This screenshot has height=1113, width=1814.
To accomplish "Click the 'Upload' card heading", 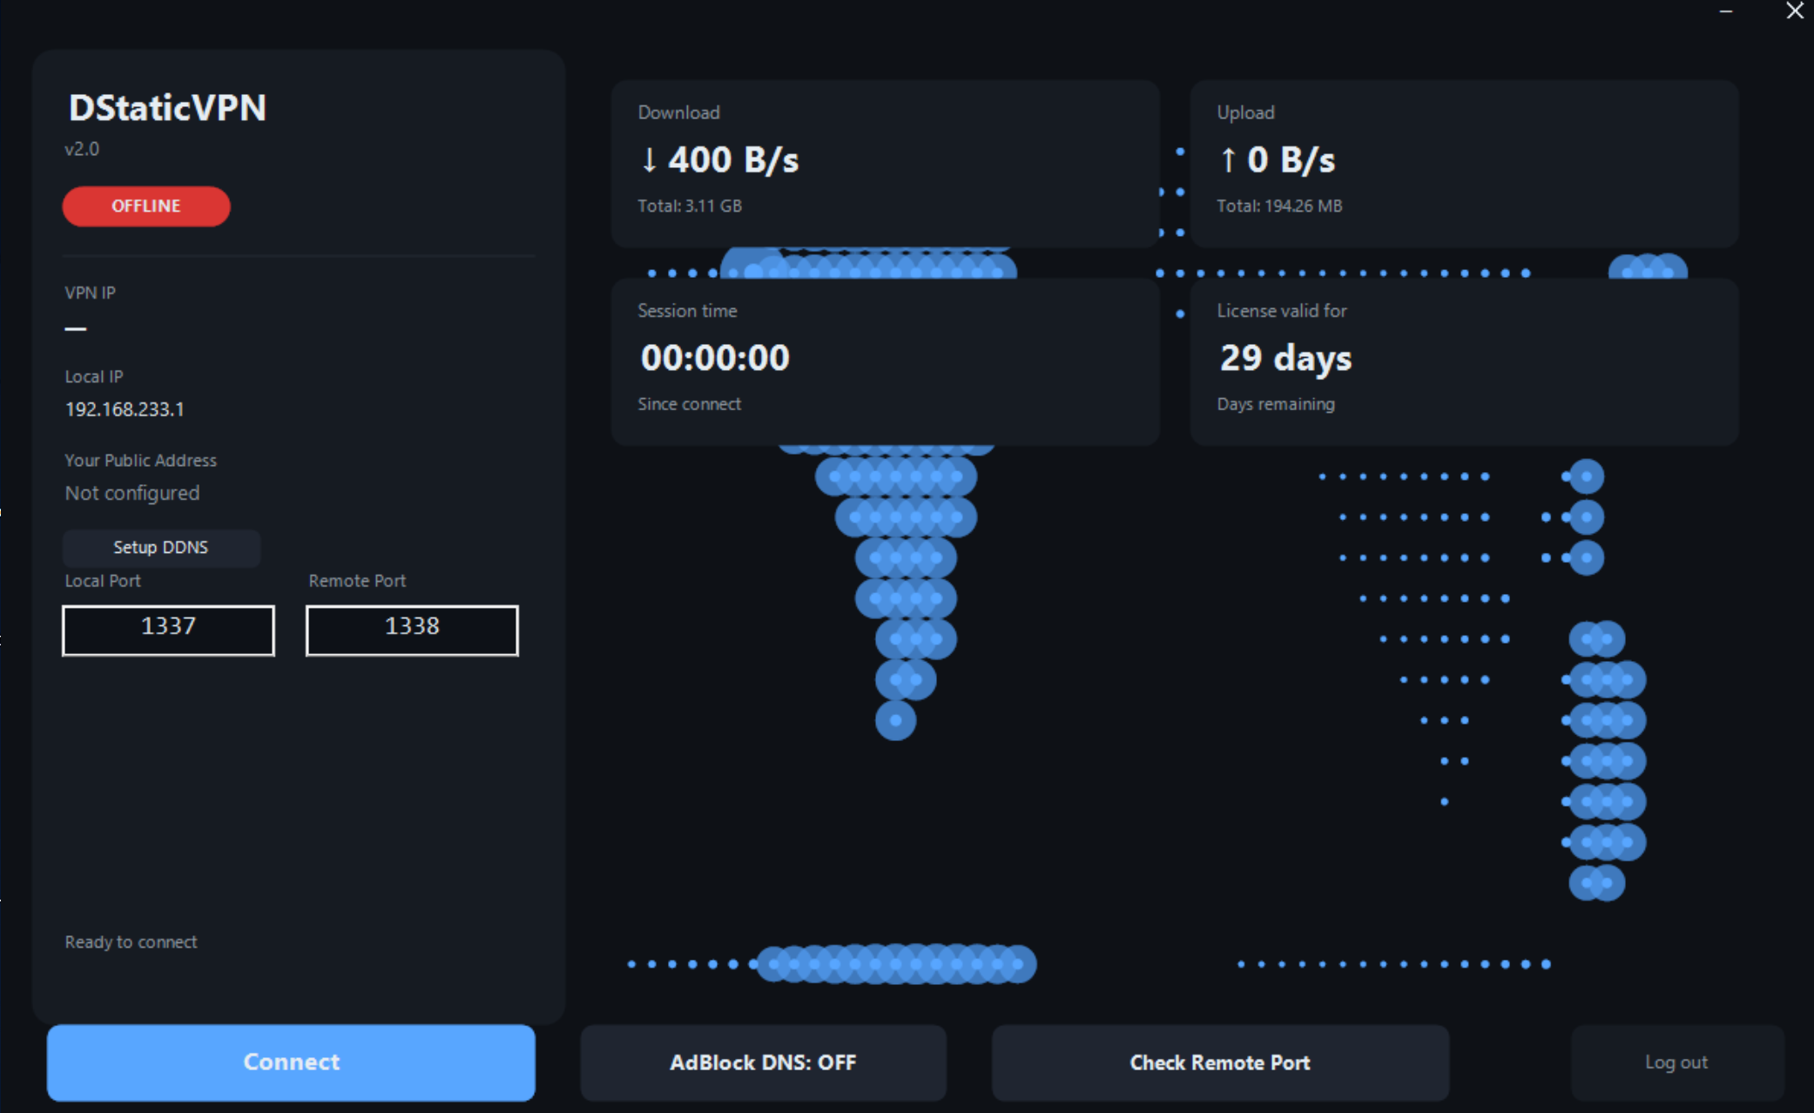I will point(1245,113).
